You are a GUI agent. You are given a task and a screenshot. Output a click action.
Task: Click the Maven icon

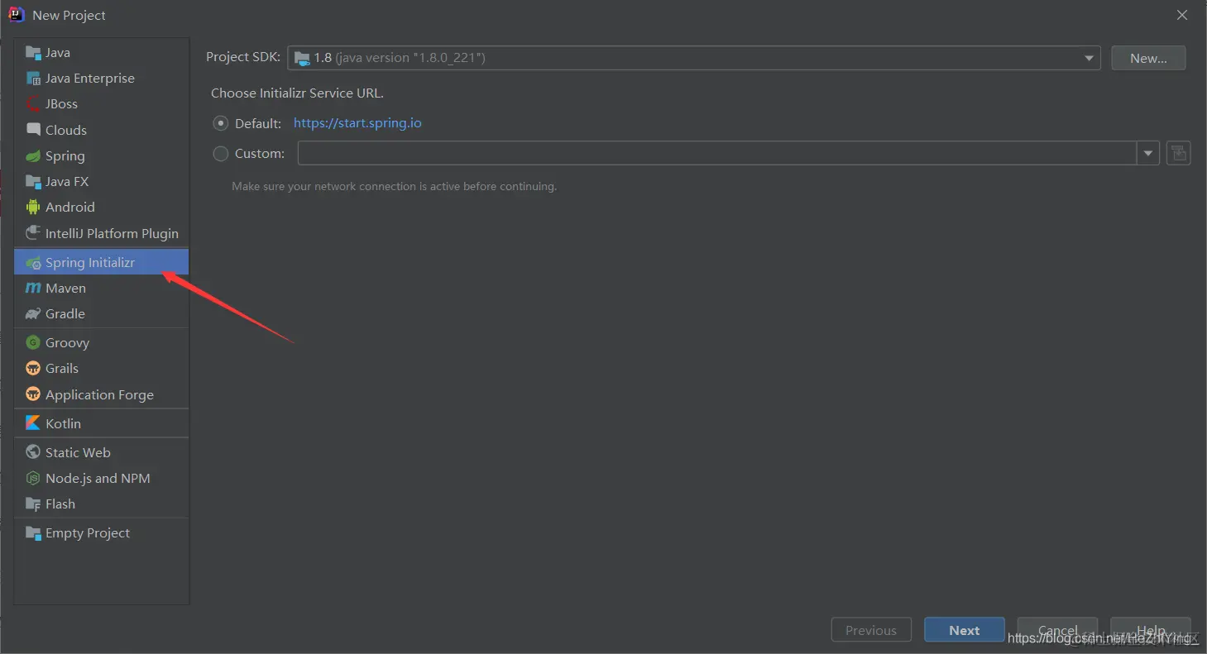[33, 288]
